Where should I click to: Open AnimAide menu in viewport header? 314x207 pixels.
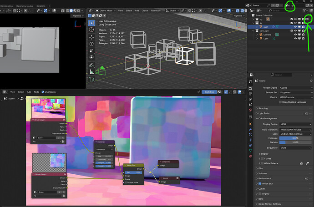[x=156, y=10]
